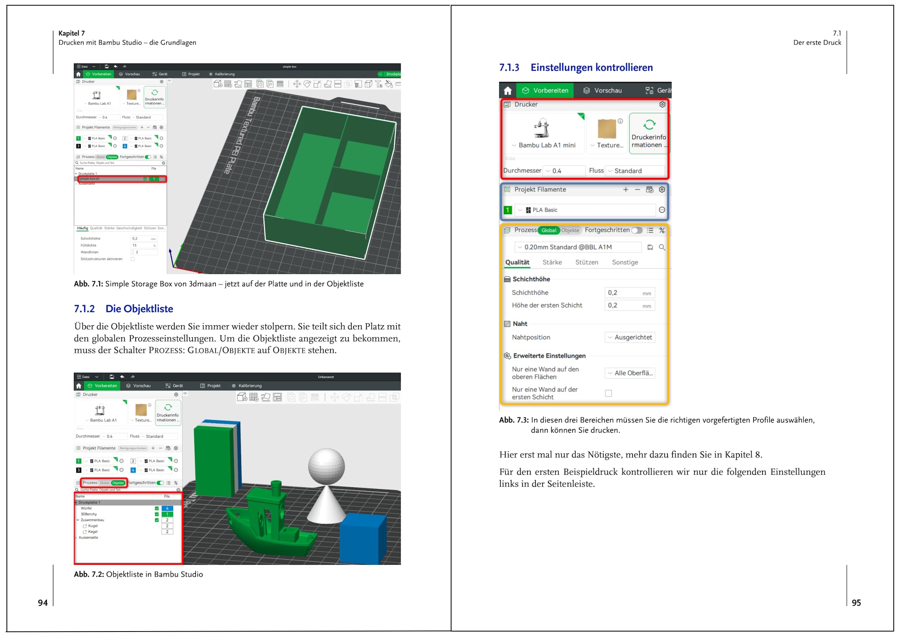Click the compare presets icon in Abb. 7.3

click(x=662, y=230)
